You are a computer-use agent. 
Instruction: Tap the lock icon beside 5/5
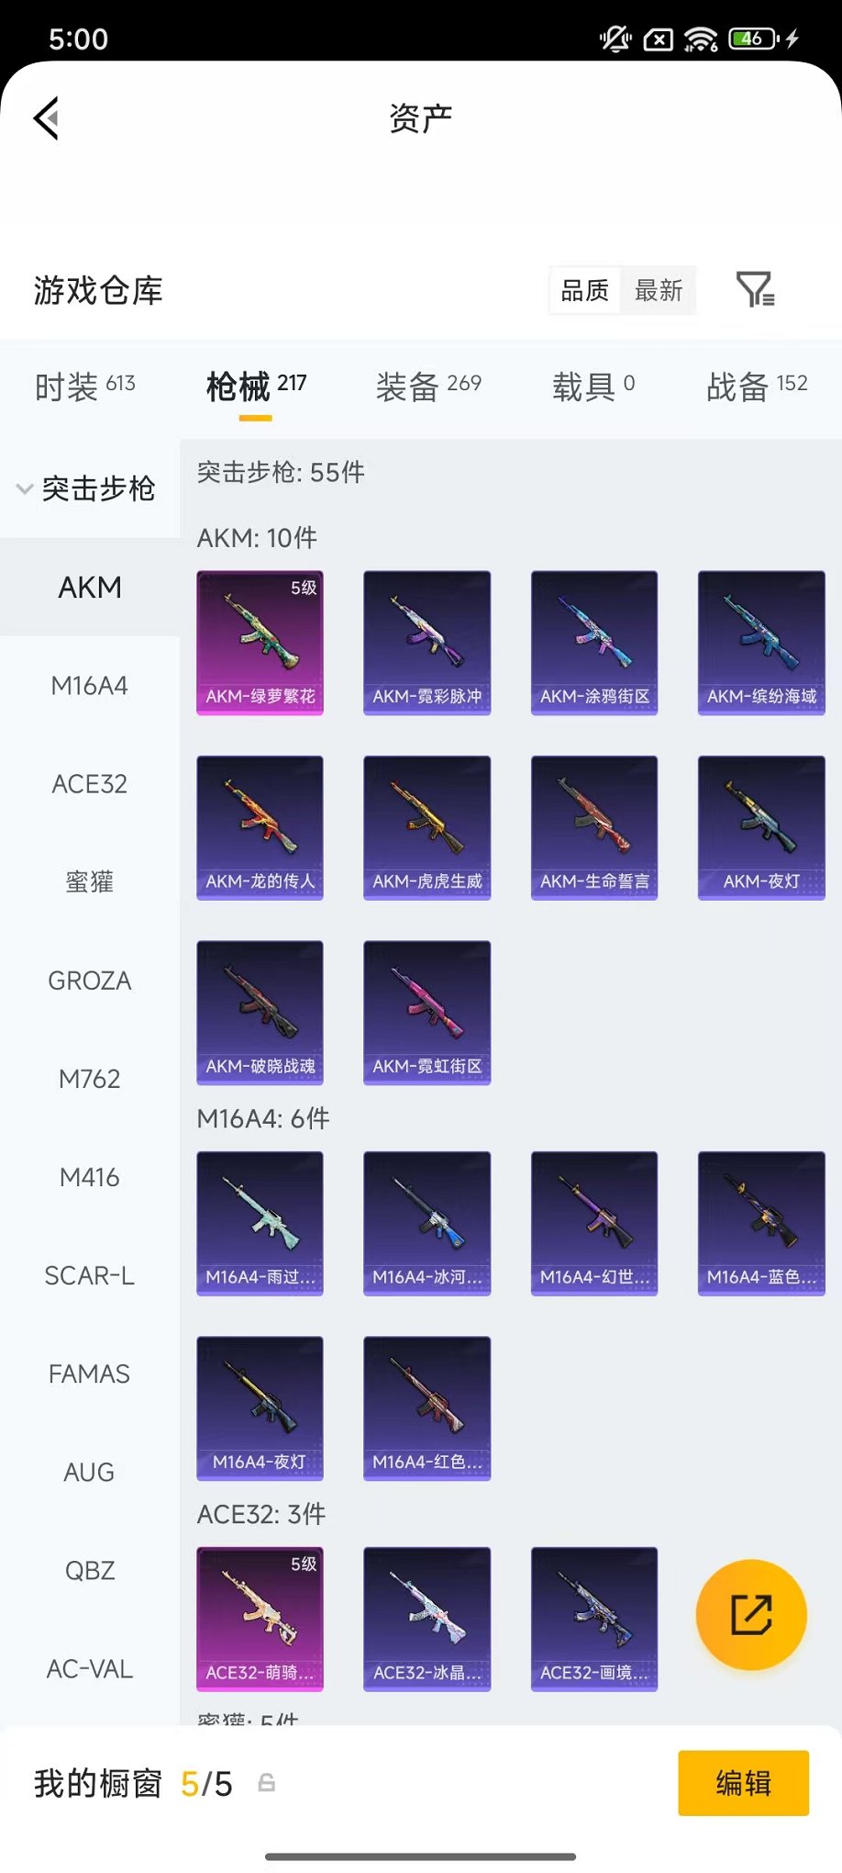(x=266, y=1783)
